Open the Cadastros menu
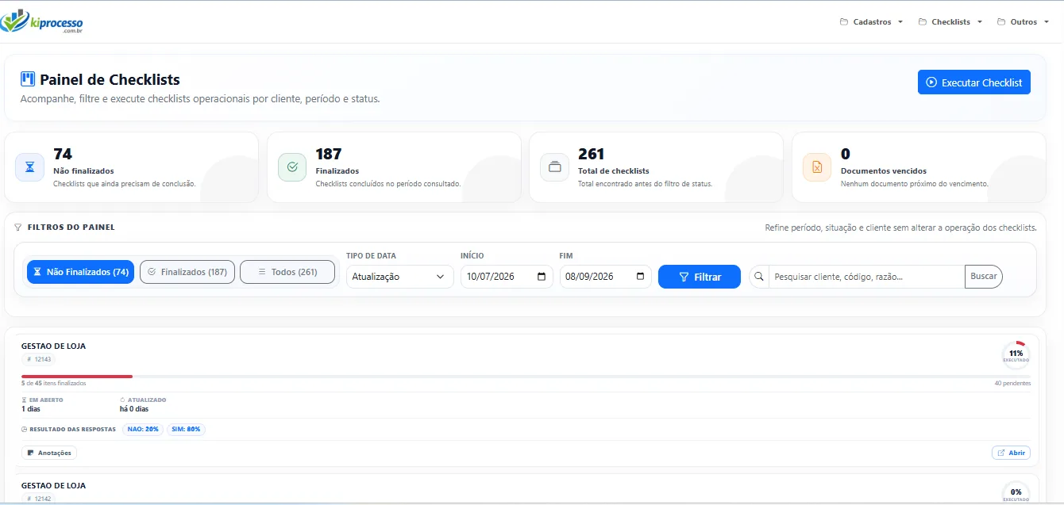This screenshot has width=1064, height=505. tap(871, 22)
